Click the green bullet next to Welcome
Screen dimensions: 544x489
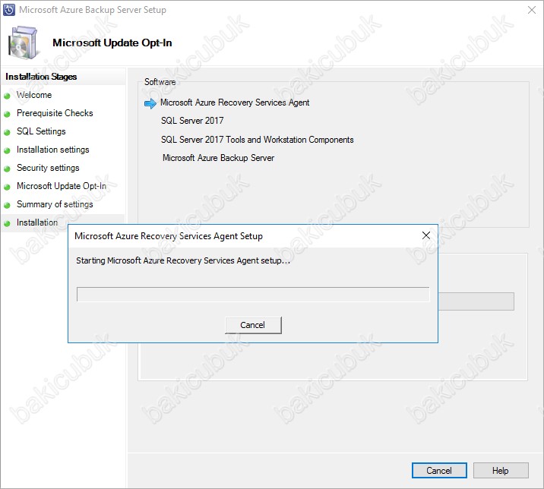[x=7, y=96]
